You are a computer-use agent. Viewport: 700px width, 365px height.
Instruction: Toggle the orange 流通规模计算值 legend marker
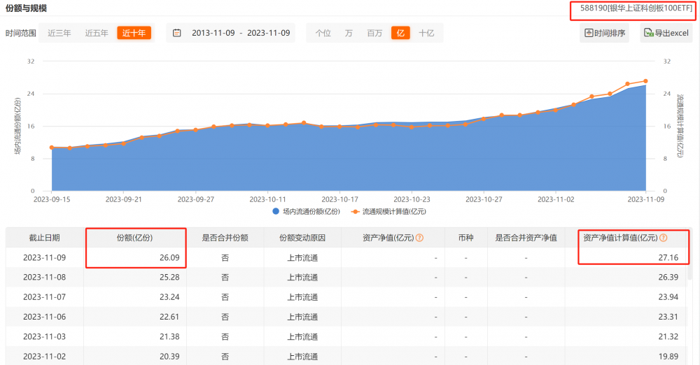click(356, 211)
